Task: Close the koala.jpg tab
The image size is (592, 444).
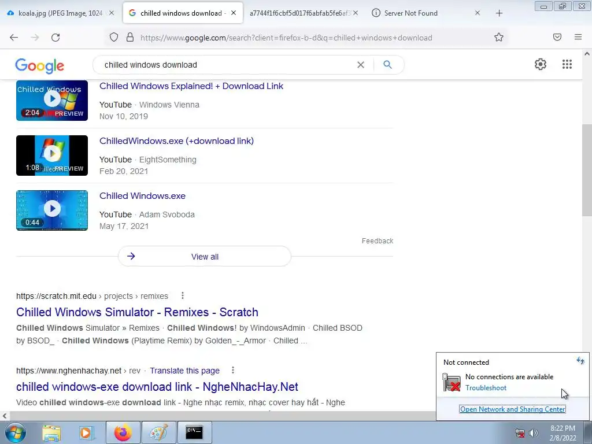Action: click(x=112, y=13)
